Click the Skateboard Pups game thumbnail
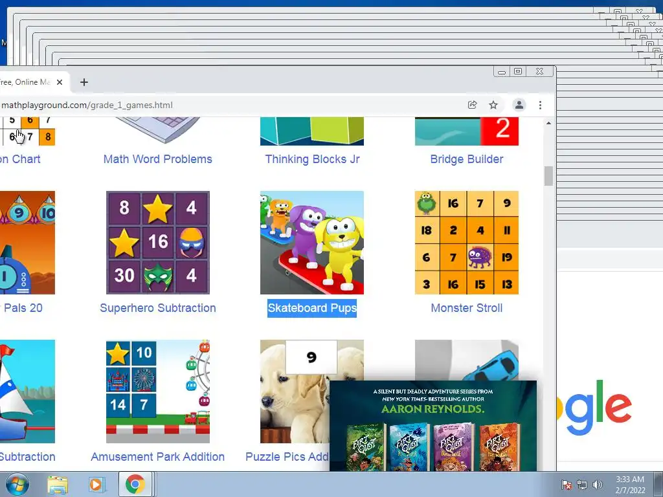Viewport: 663px width, 497px height. (x=312, y=243)
